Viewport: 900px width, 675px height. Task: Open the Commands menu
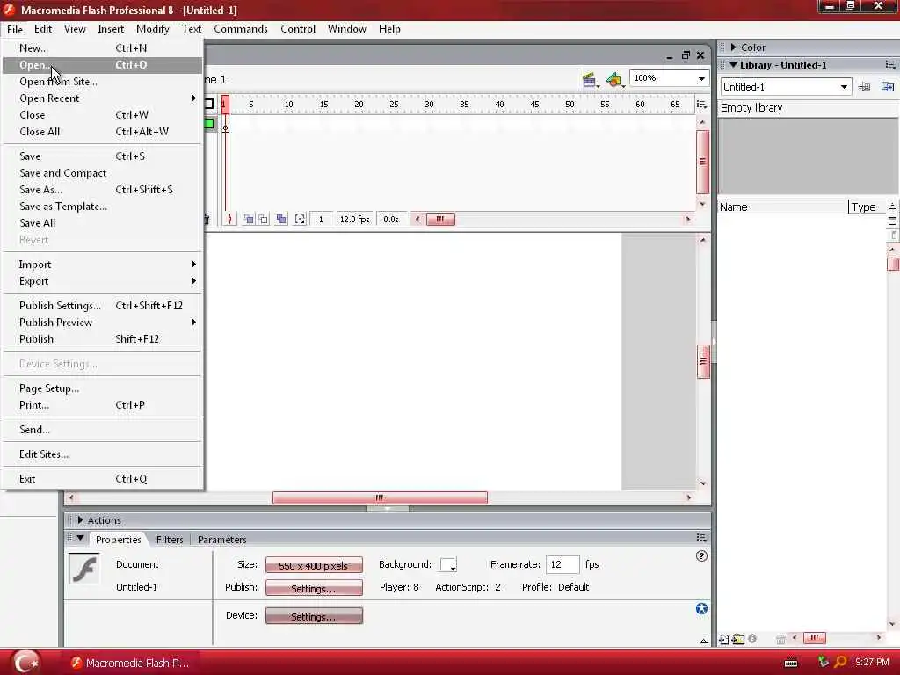click(241, 29)
